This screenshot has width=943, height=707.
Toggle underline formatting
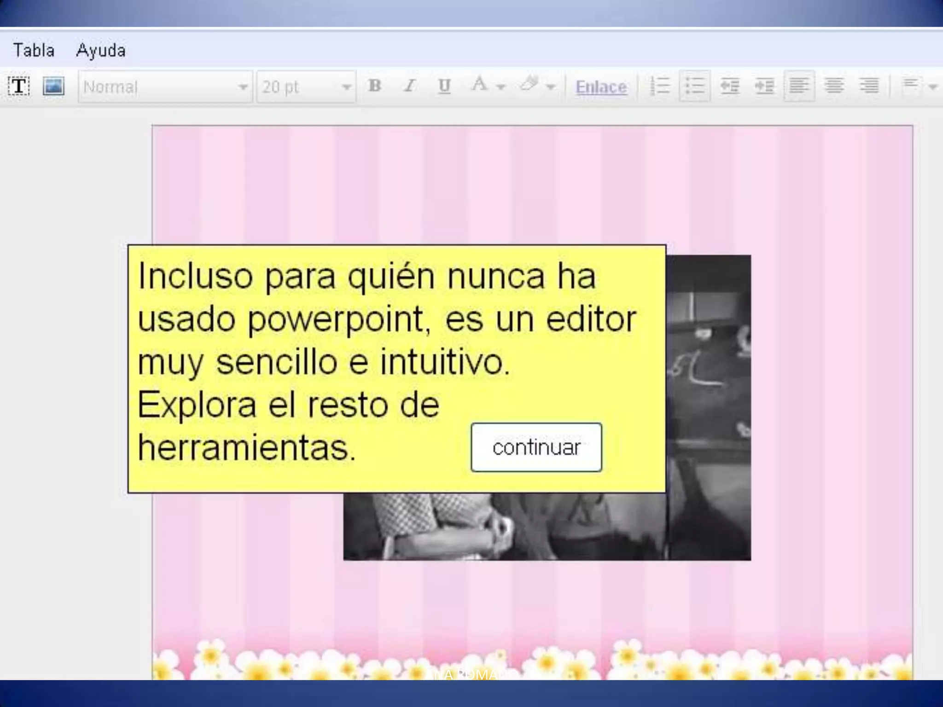click(x=444, y=86)
